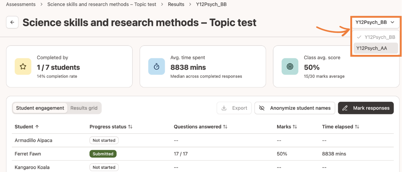This screenshot has height=172, width=405.
Task: Click the download icon on Export
Action: [x=224, y=108]
